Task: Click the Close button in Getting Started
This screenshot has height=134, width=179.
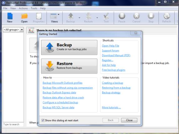Action: (x=129, y=120)
